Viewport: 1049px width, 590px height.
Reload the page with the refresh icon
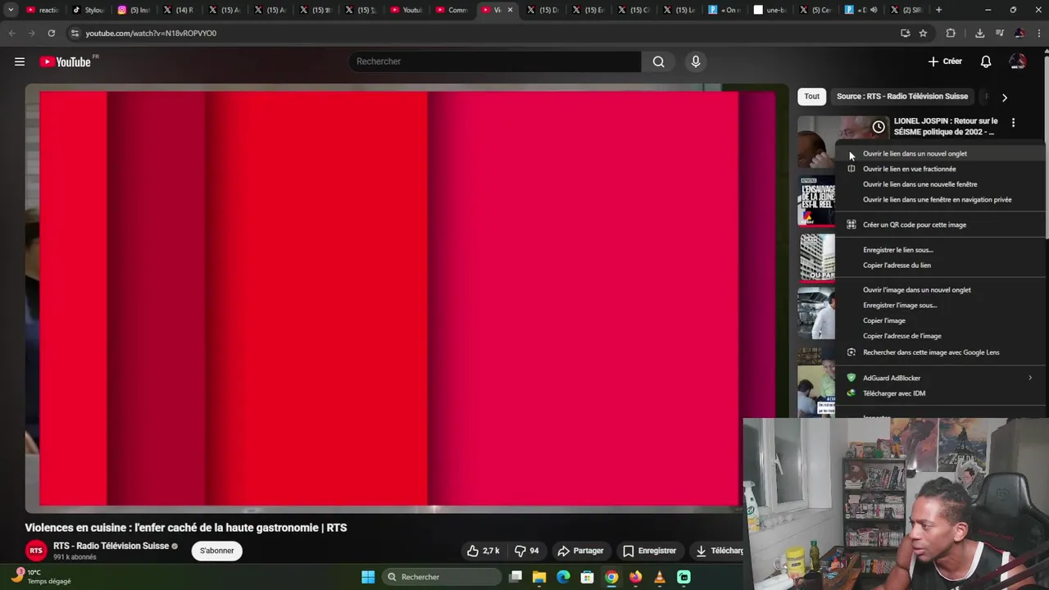51,33
